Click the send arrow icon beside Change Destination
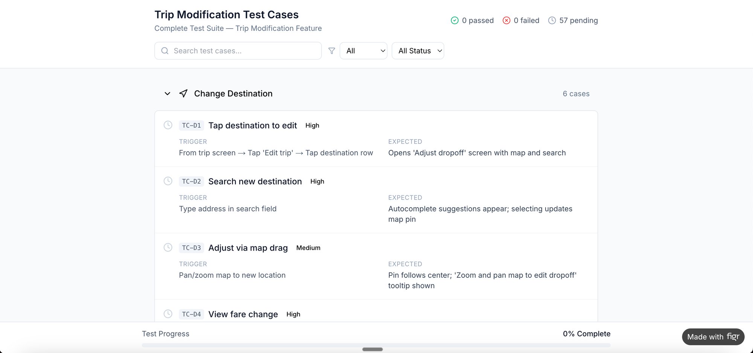 click(x=183, y=93)
